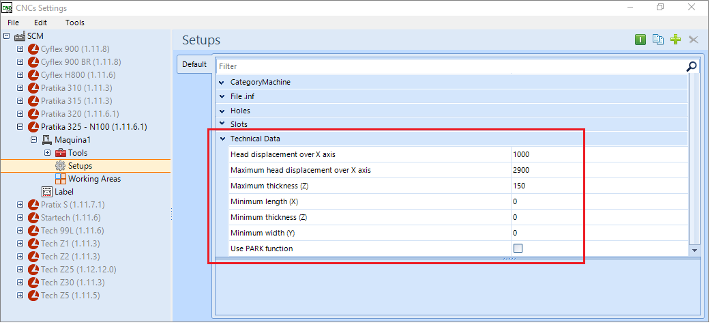Expand the CategoryMachine section

click(x=222, y=83)
